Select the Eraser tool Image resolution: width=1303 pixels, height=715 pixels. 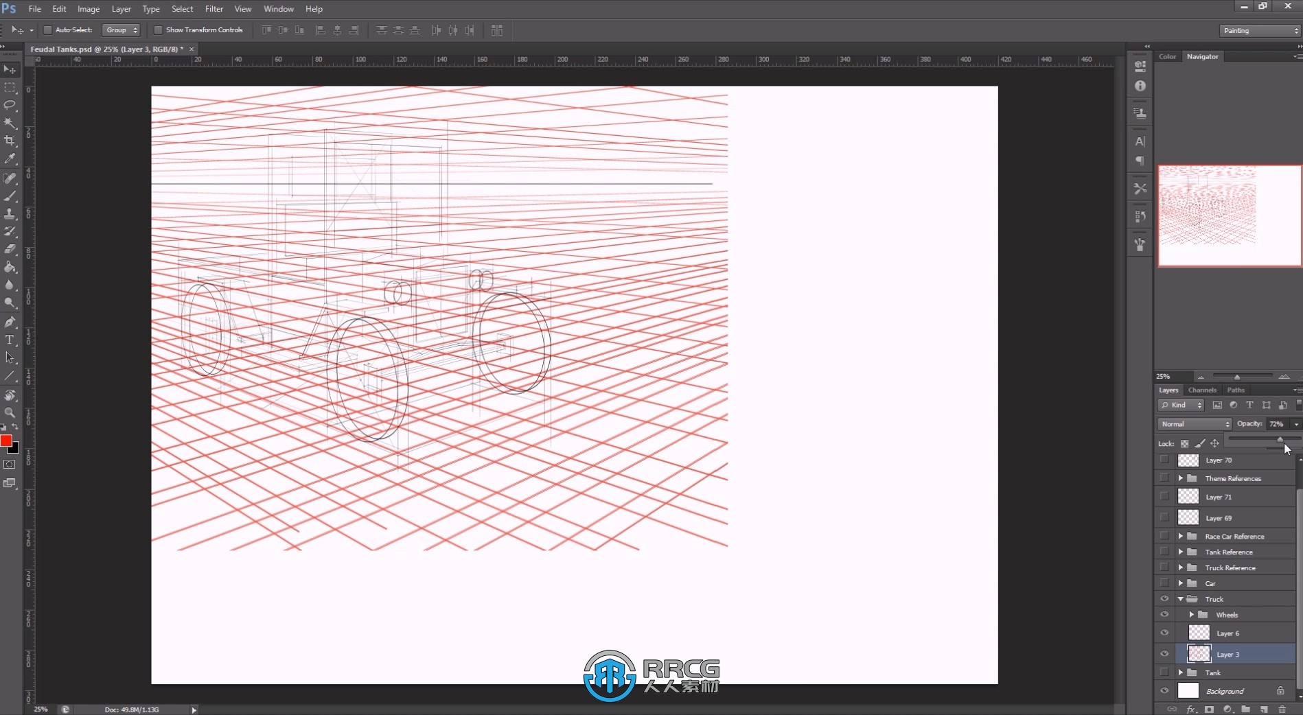(x=10, y=250)
